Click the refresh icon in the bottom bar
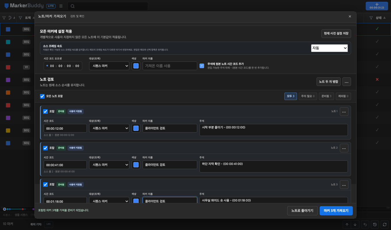This screenshot has width=391, height=230. 384,225
